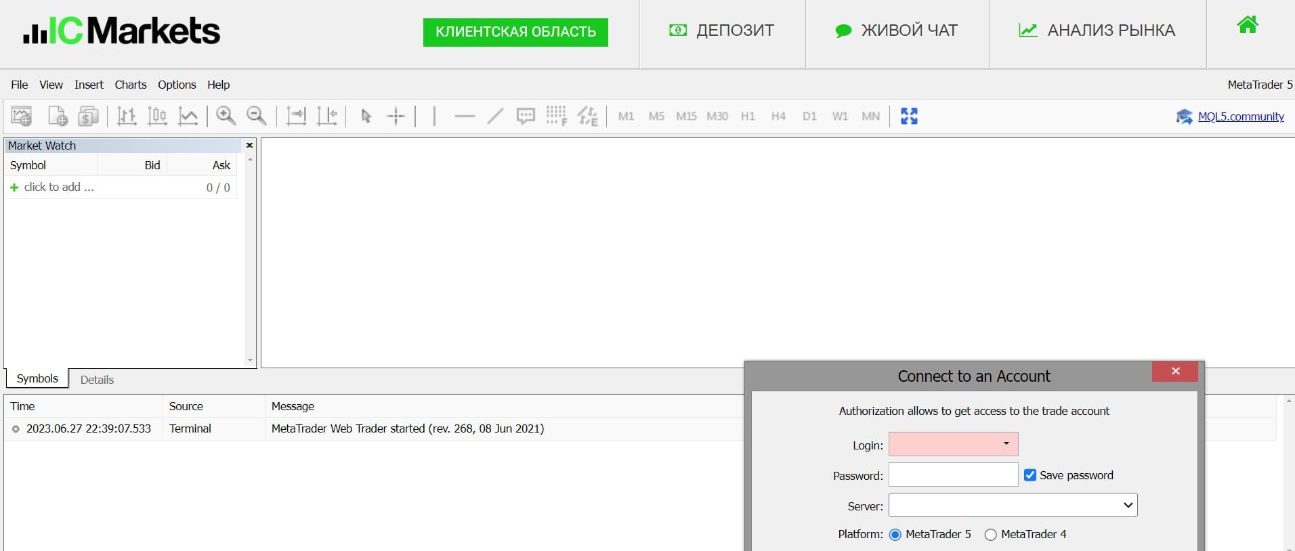
Task: Set timeframe to MN
Action: click(870, 116)
